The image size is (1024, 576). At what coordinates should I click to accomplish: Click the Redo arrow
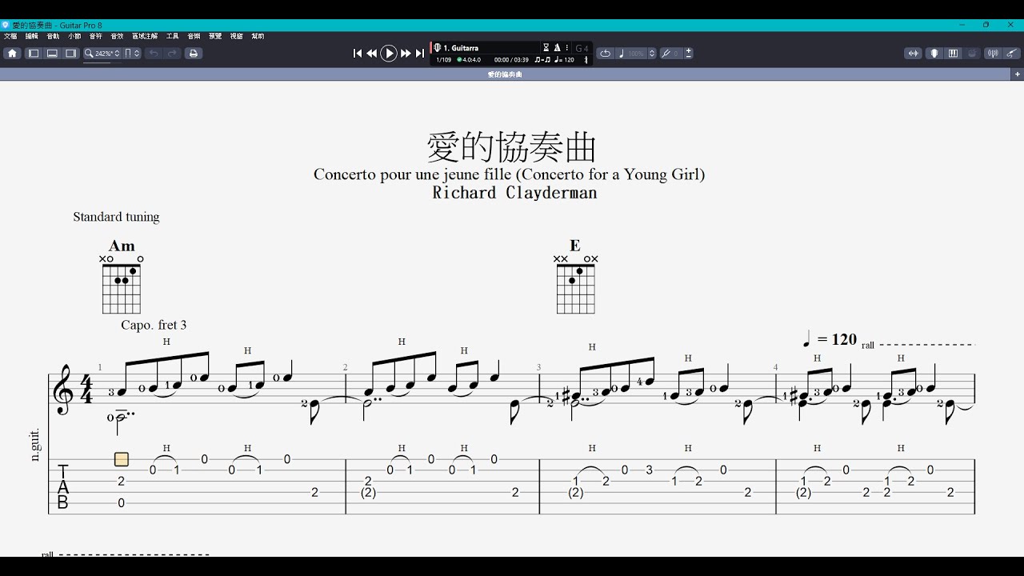172,54
